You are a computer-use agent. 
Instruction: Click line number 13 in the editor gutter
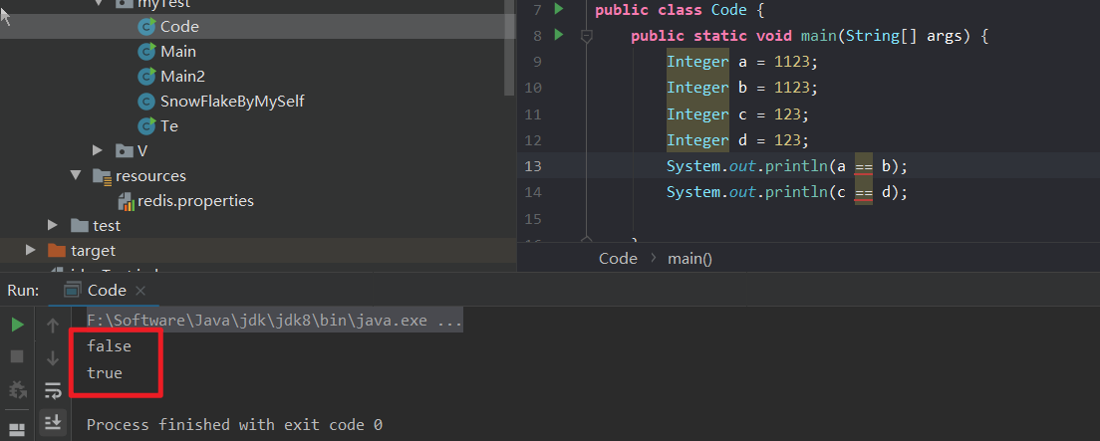pyautogui.click(x=533, y=166)
